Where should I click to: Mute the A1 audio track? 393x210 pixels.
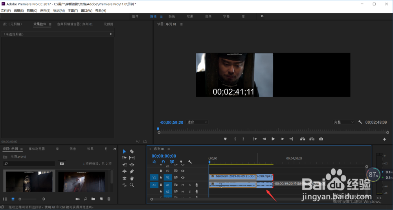coord(183,185)
